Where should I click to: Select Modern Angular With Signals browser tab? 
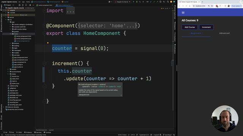point(189,2)
